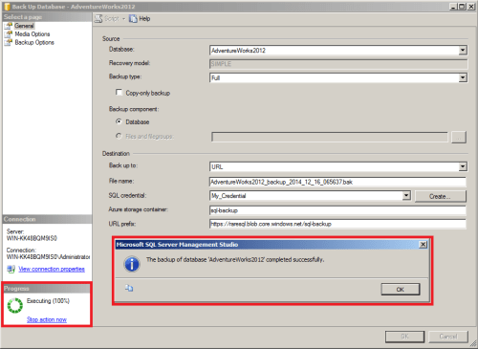Select the General page icon
478x349 pixels.
pyautogui.click(x=9, y=26)
